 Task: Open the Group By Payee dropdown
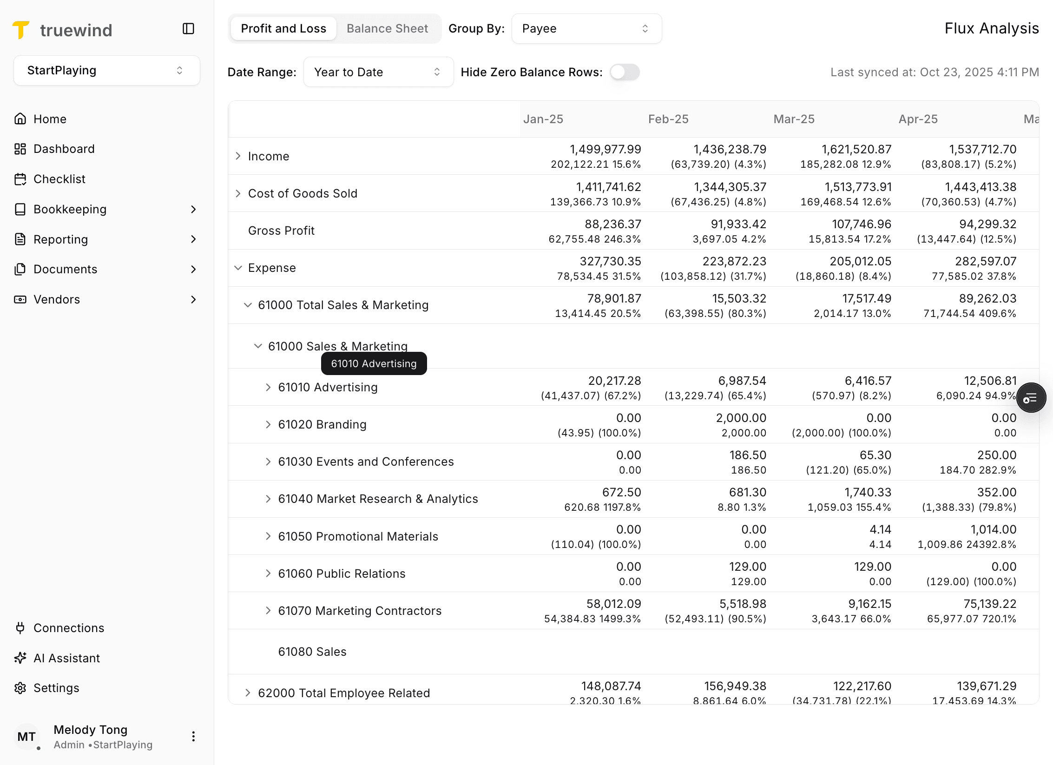pos(586,28)
